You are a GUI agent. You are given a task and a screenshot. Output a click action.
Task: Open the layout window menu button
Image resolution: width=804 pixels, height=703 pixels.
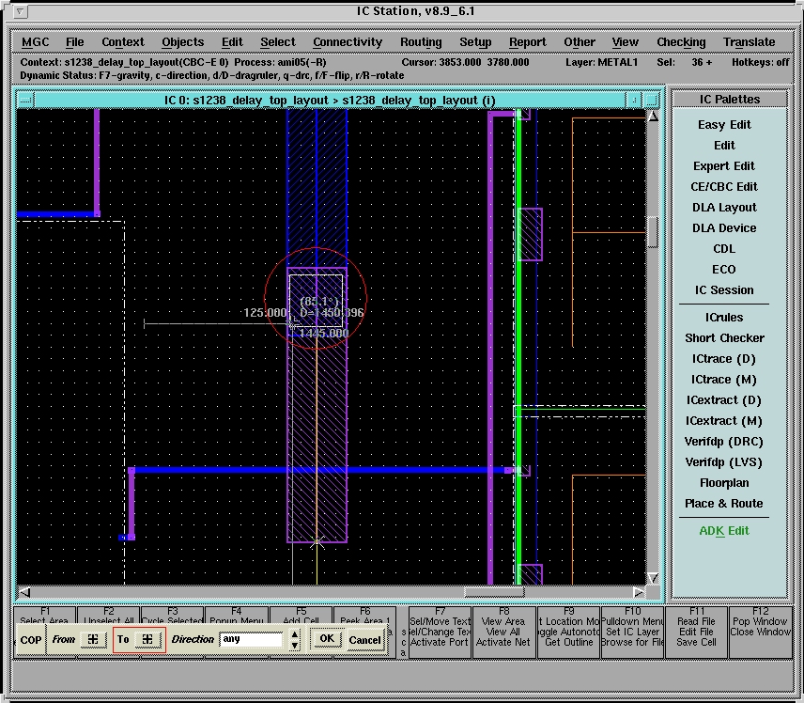(x=25, y=100)
